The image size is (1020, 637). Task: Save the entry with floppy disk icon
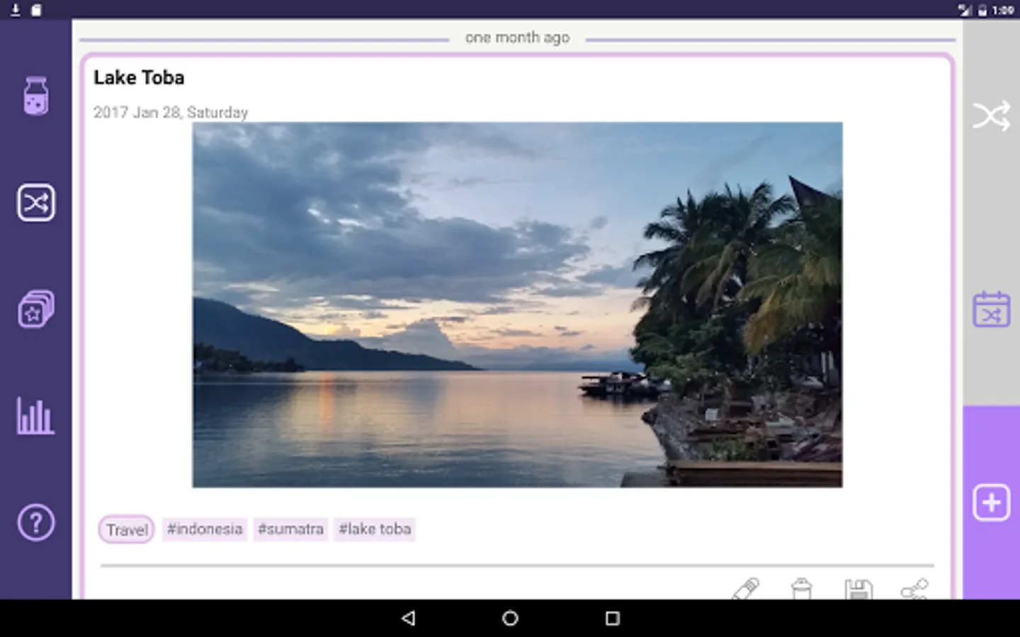[x=858, y=589]
